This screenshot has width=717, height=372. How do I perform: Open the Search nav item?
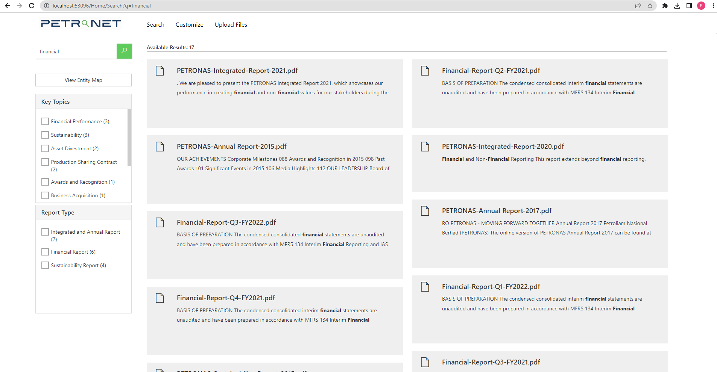click(155, 24)
